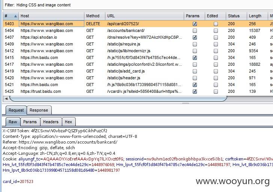The image size is (273, 192).
Task: Select the api.shodan.io host entry
Action: (39, 37)
